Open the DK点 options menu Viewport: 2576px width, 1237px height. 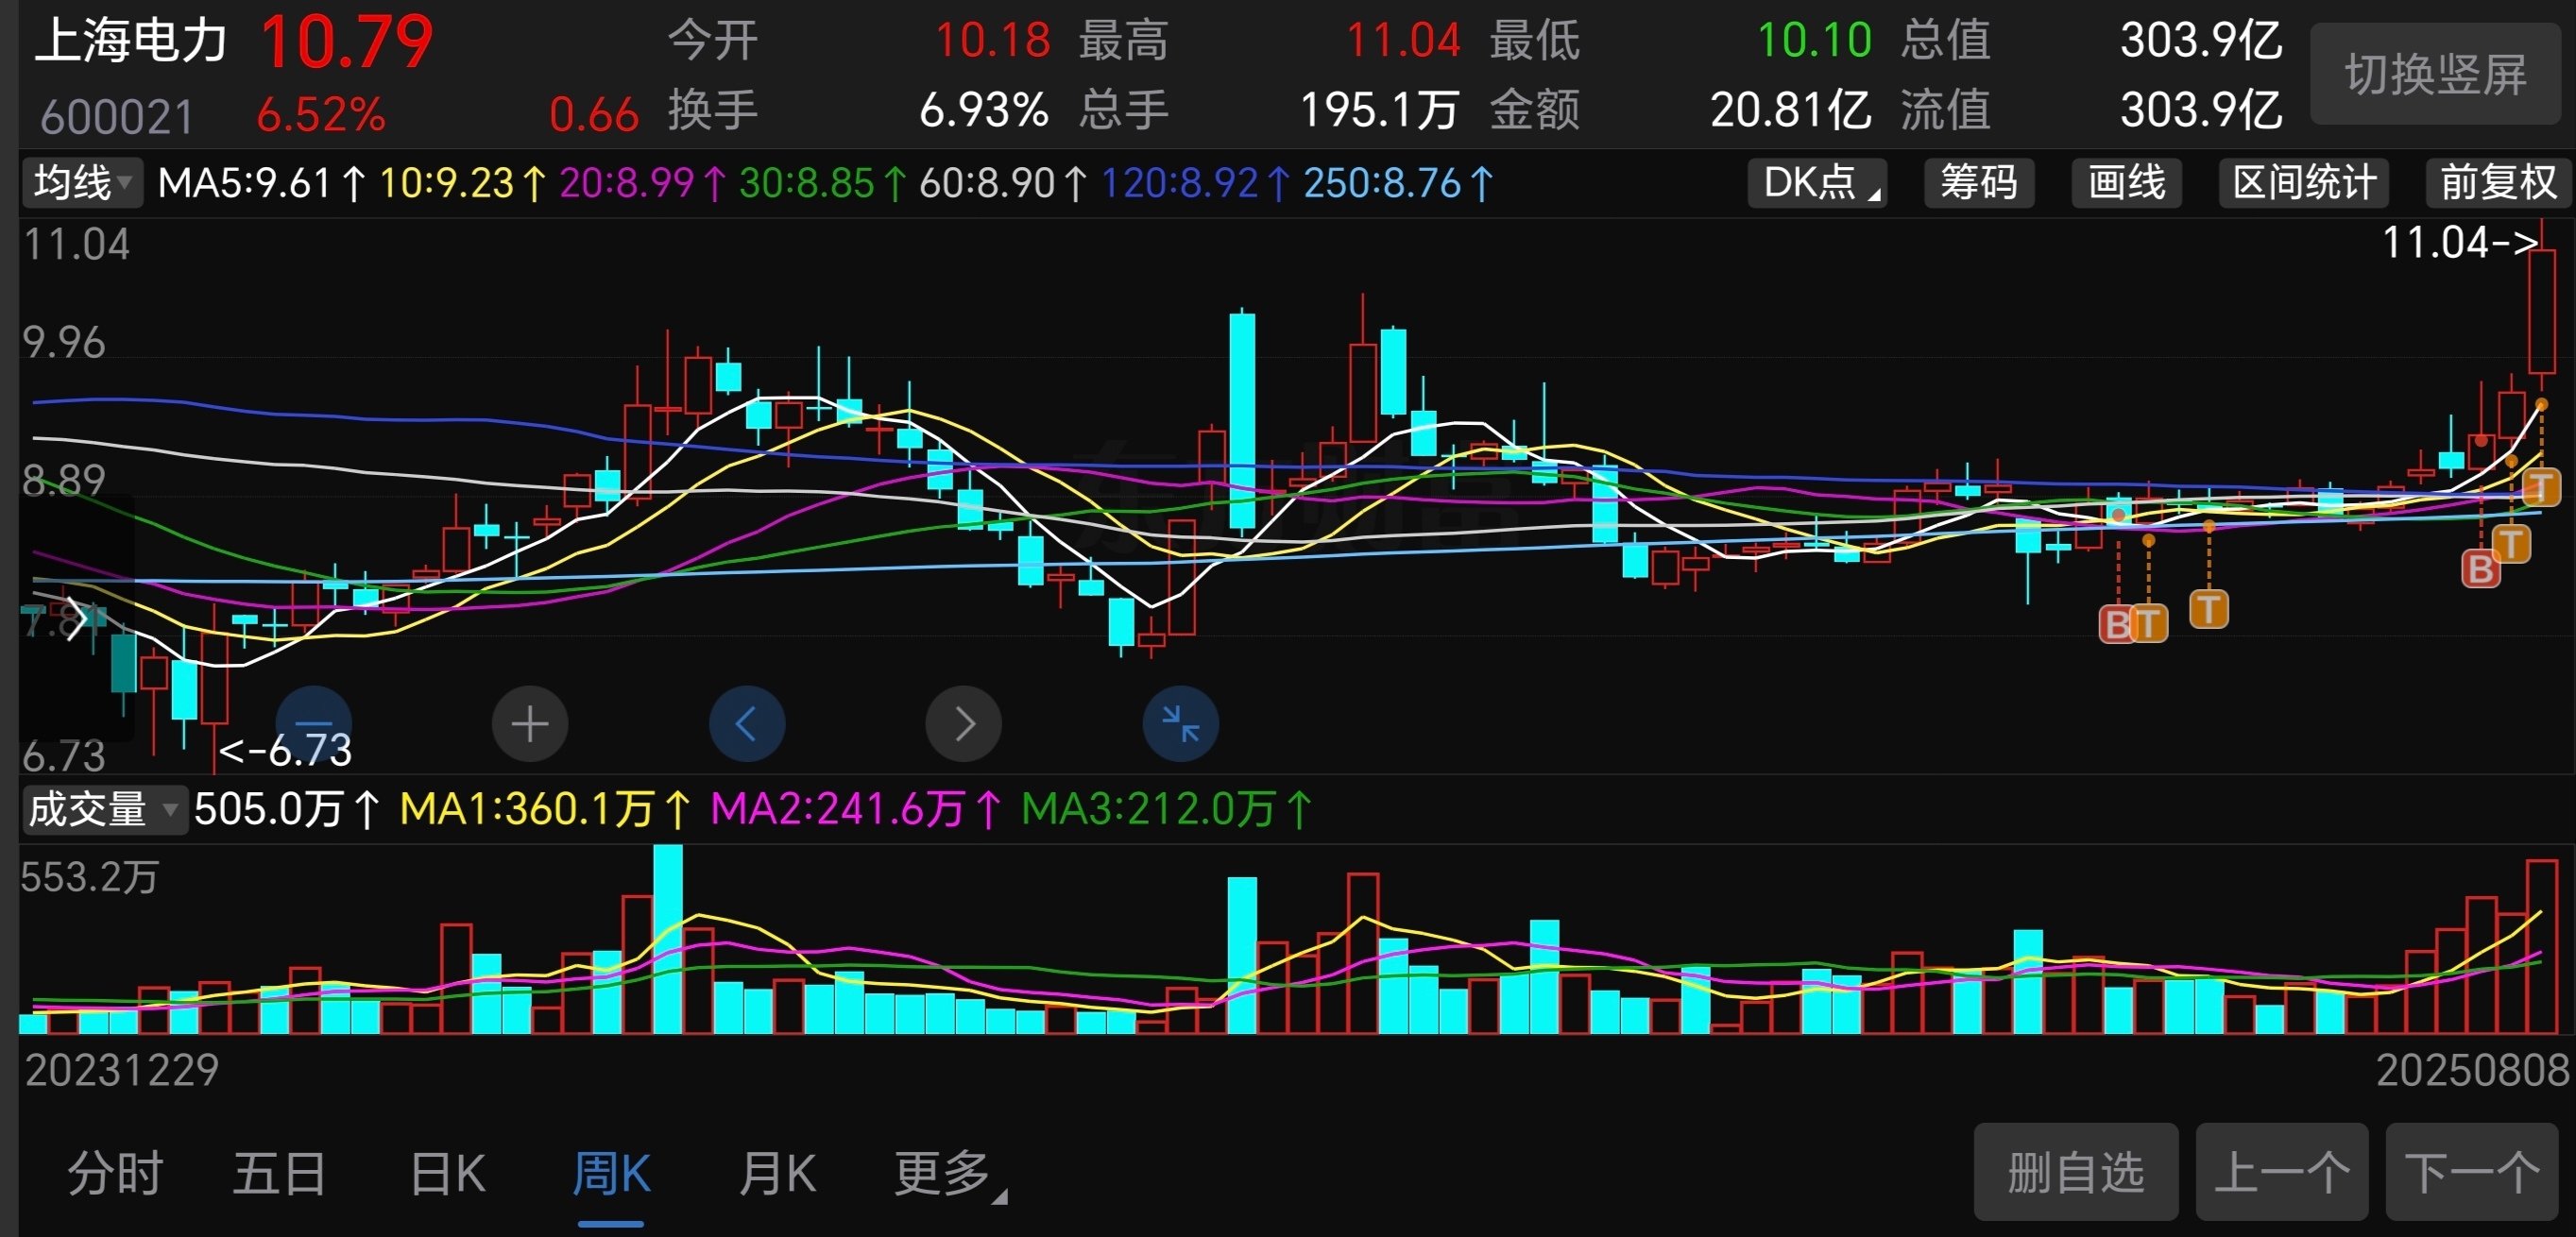pos(1817,182)
